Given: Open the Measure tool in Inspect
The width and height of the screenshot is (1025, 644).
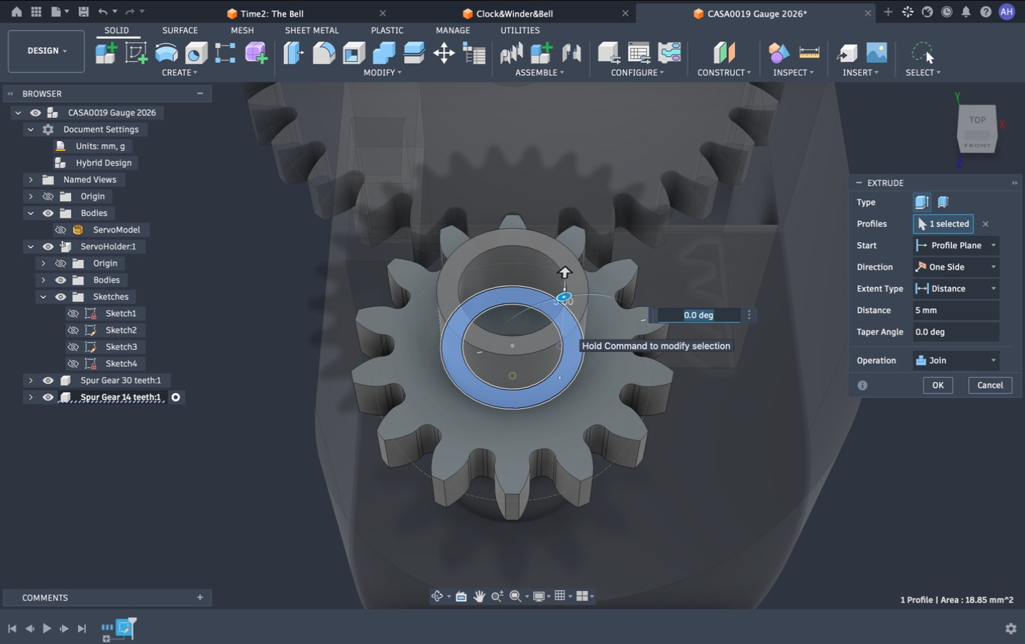Looking at the screenshot, I should click(809, 52).
